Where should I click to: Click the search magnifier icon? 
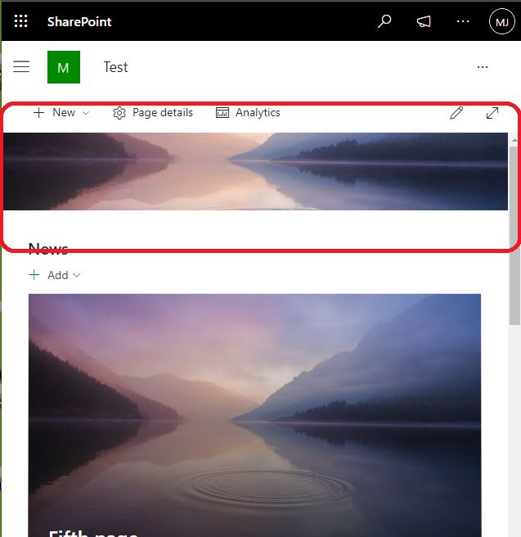tap(384, 21)
